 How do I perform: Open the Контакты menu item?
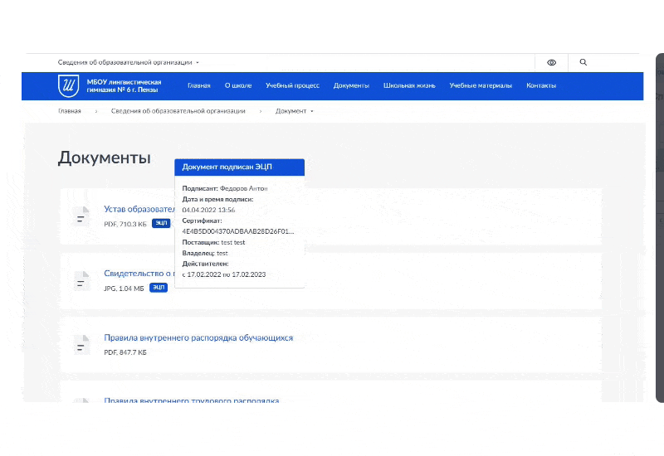541,85
